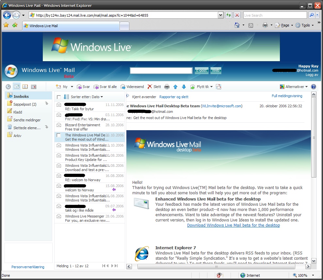The width and height of the screenshot is (323, 280).
Task: Open a new browser tab
Action: tap(124, 26)
